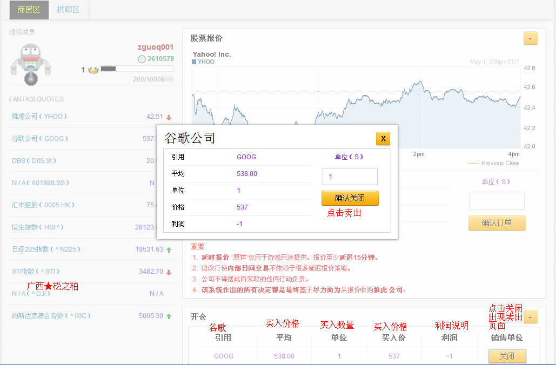Click the 确认订单 button
The width and height of the screenshot is (556, 365).
click(497, 223)
